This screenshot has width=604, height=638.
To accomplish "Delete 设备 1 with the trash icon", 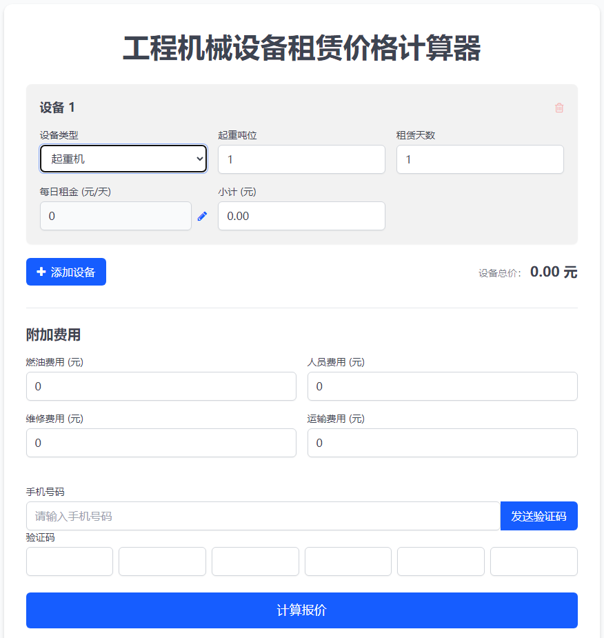I will (x=559, y=108).
